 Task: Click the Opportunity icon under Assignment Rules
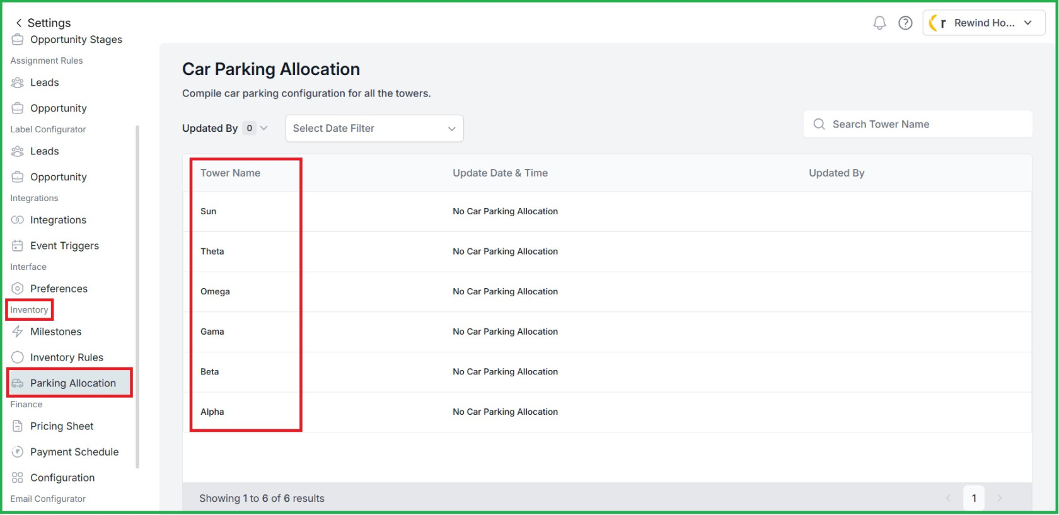pos(18,108)
